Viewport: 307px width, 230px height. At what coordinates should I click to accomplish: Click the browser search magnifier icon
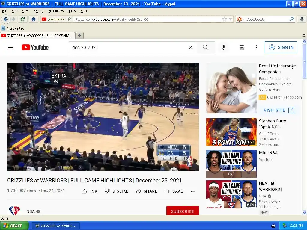(x=291, y=19)
